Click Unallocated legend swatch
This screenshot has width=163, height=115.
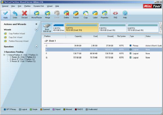pos(87,109)
